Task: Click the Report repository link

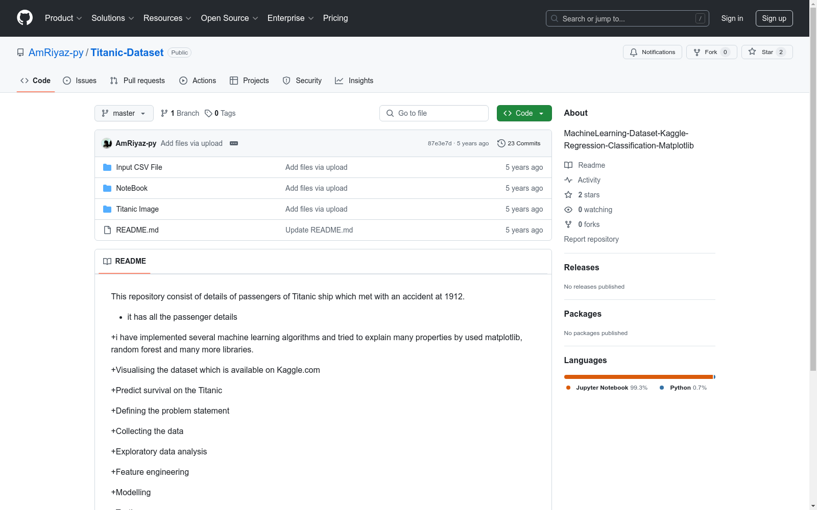Action: [591, 239]
